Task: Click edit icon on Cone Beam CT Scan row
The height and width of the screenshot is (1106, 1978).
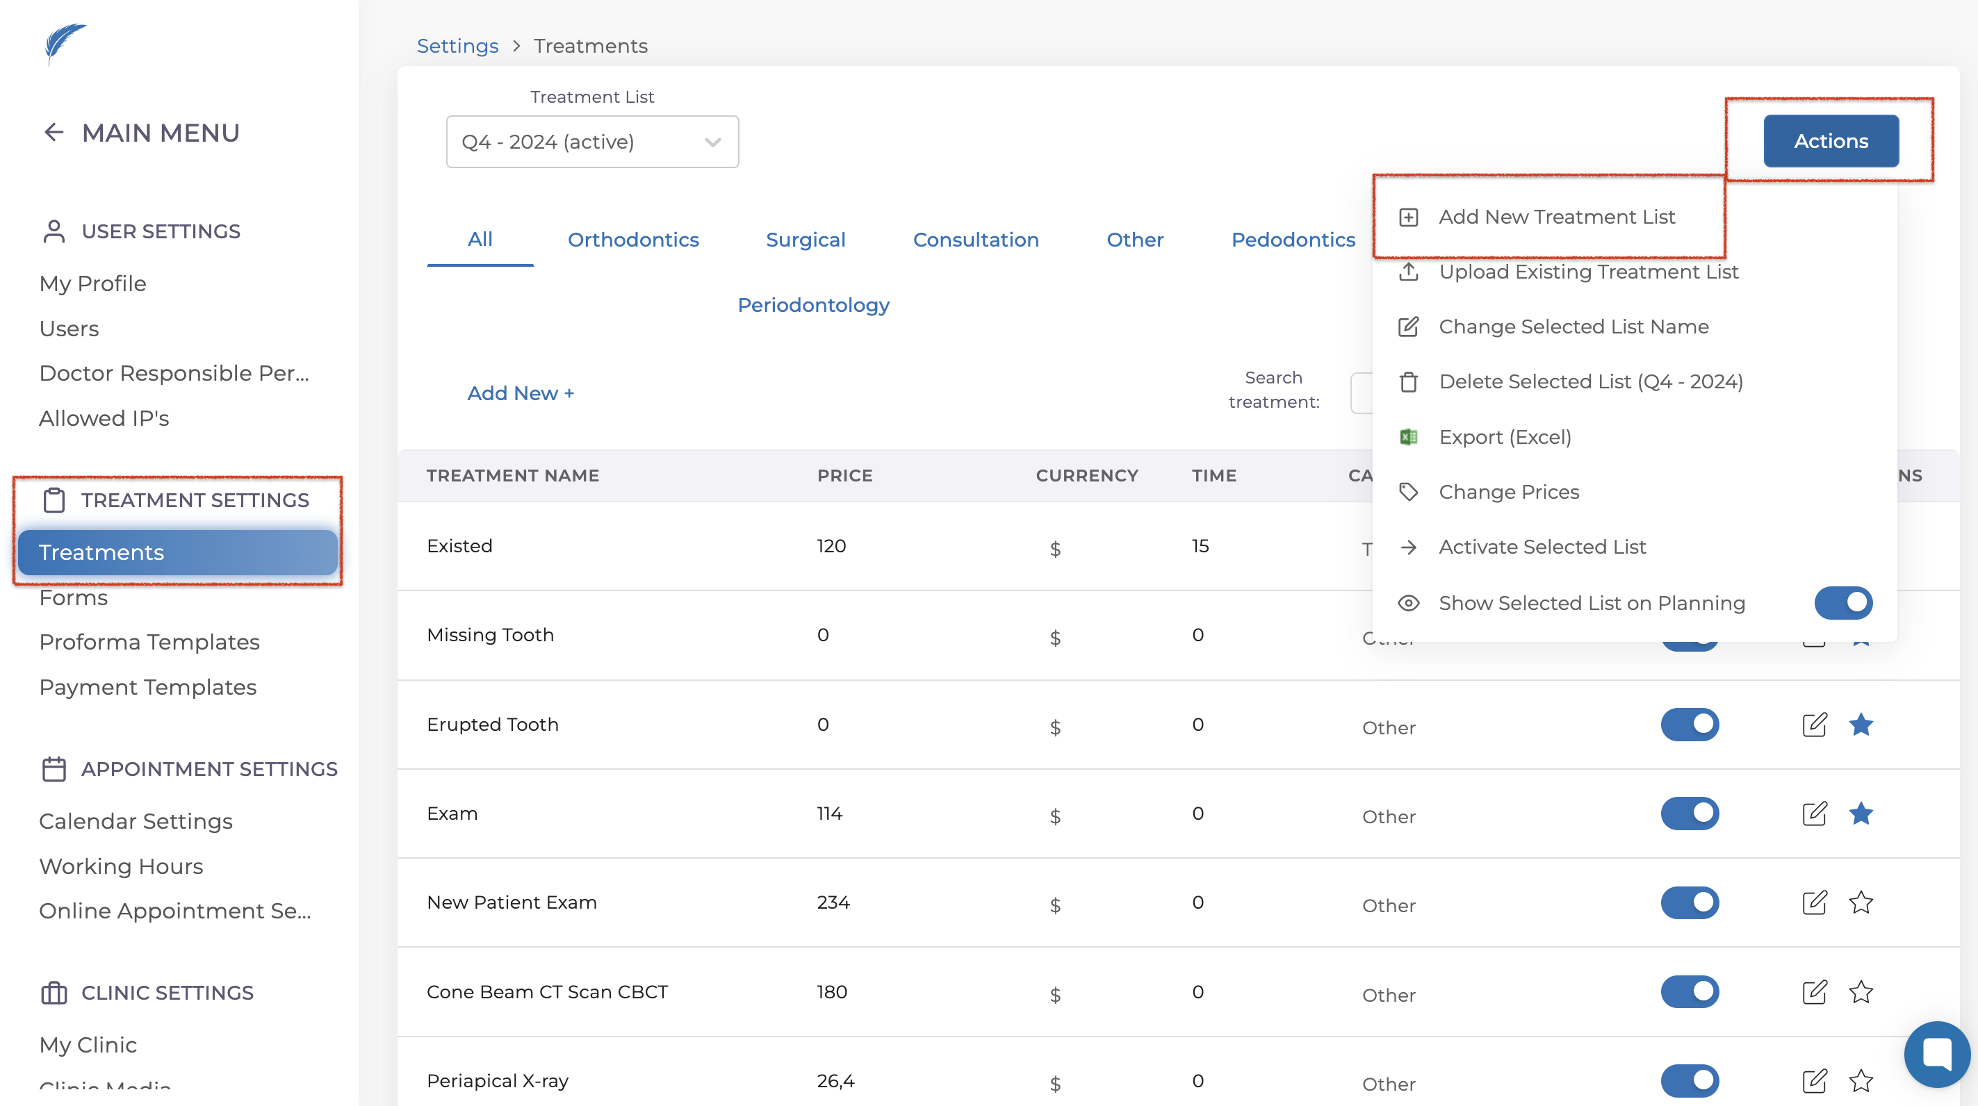Action: pyautogui.click(x=1814, y=991)
